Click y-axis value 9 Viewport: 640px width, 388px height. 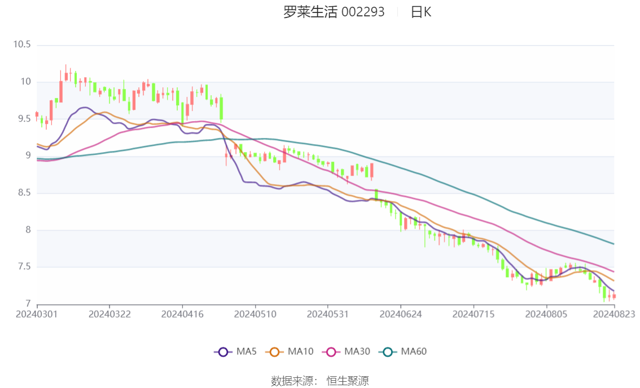(28, 155)
